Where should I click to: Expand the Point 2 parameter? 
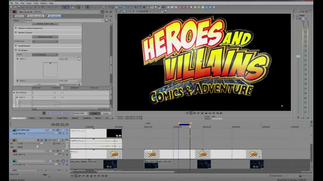click(x=17, y=81)
